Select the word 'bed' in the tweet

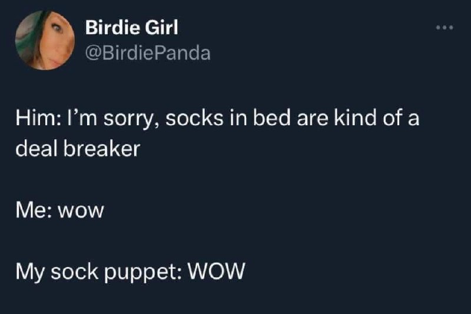point(272,118)
